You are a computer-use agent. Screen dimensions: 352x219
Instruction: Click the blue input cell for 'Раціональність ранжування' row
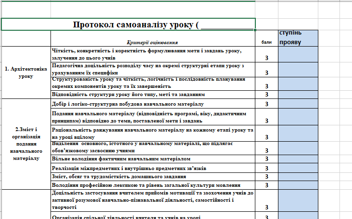click(298, 133)
